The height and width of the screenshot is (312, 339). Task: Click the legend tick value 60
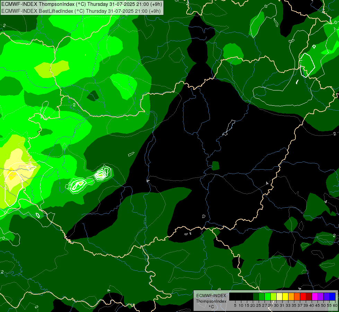coord(335,305)
